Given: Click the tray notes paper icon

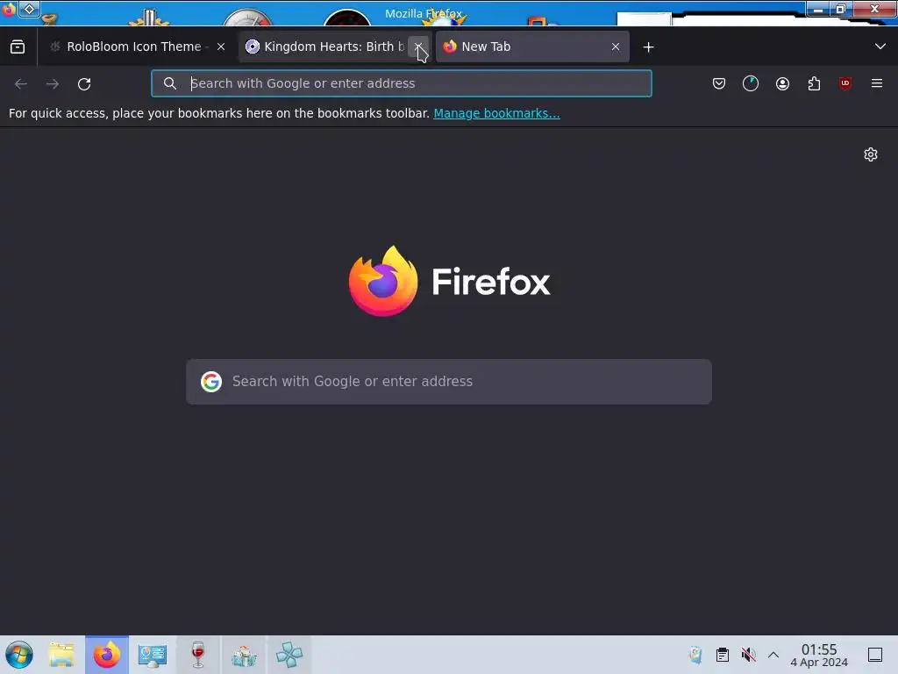Looking at the screenshot, I should tap(695, 655).
